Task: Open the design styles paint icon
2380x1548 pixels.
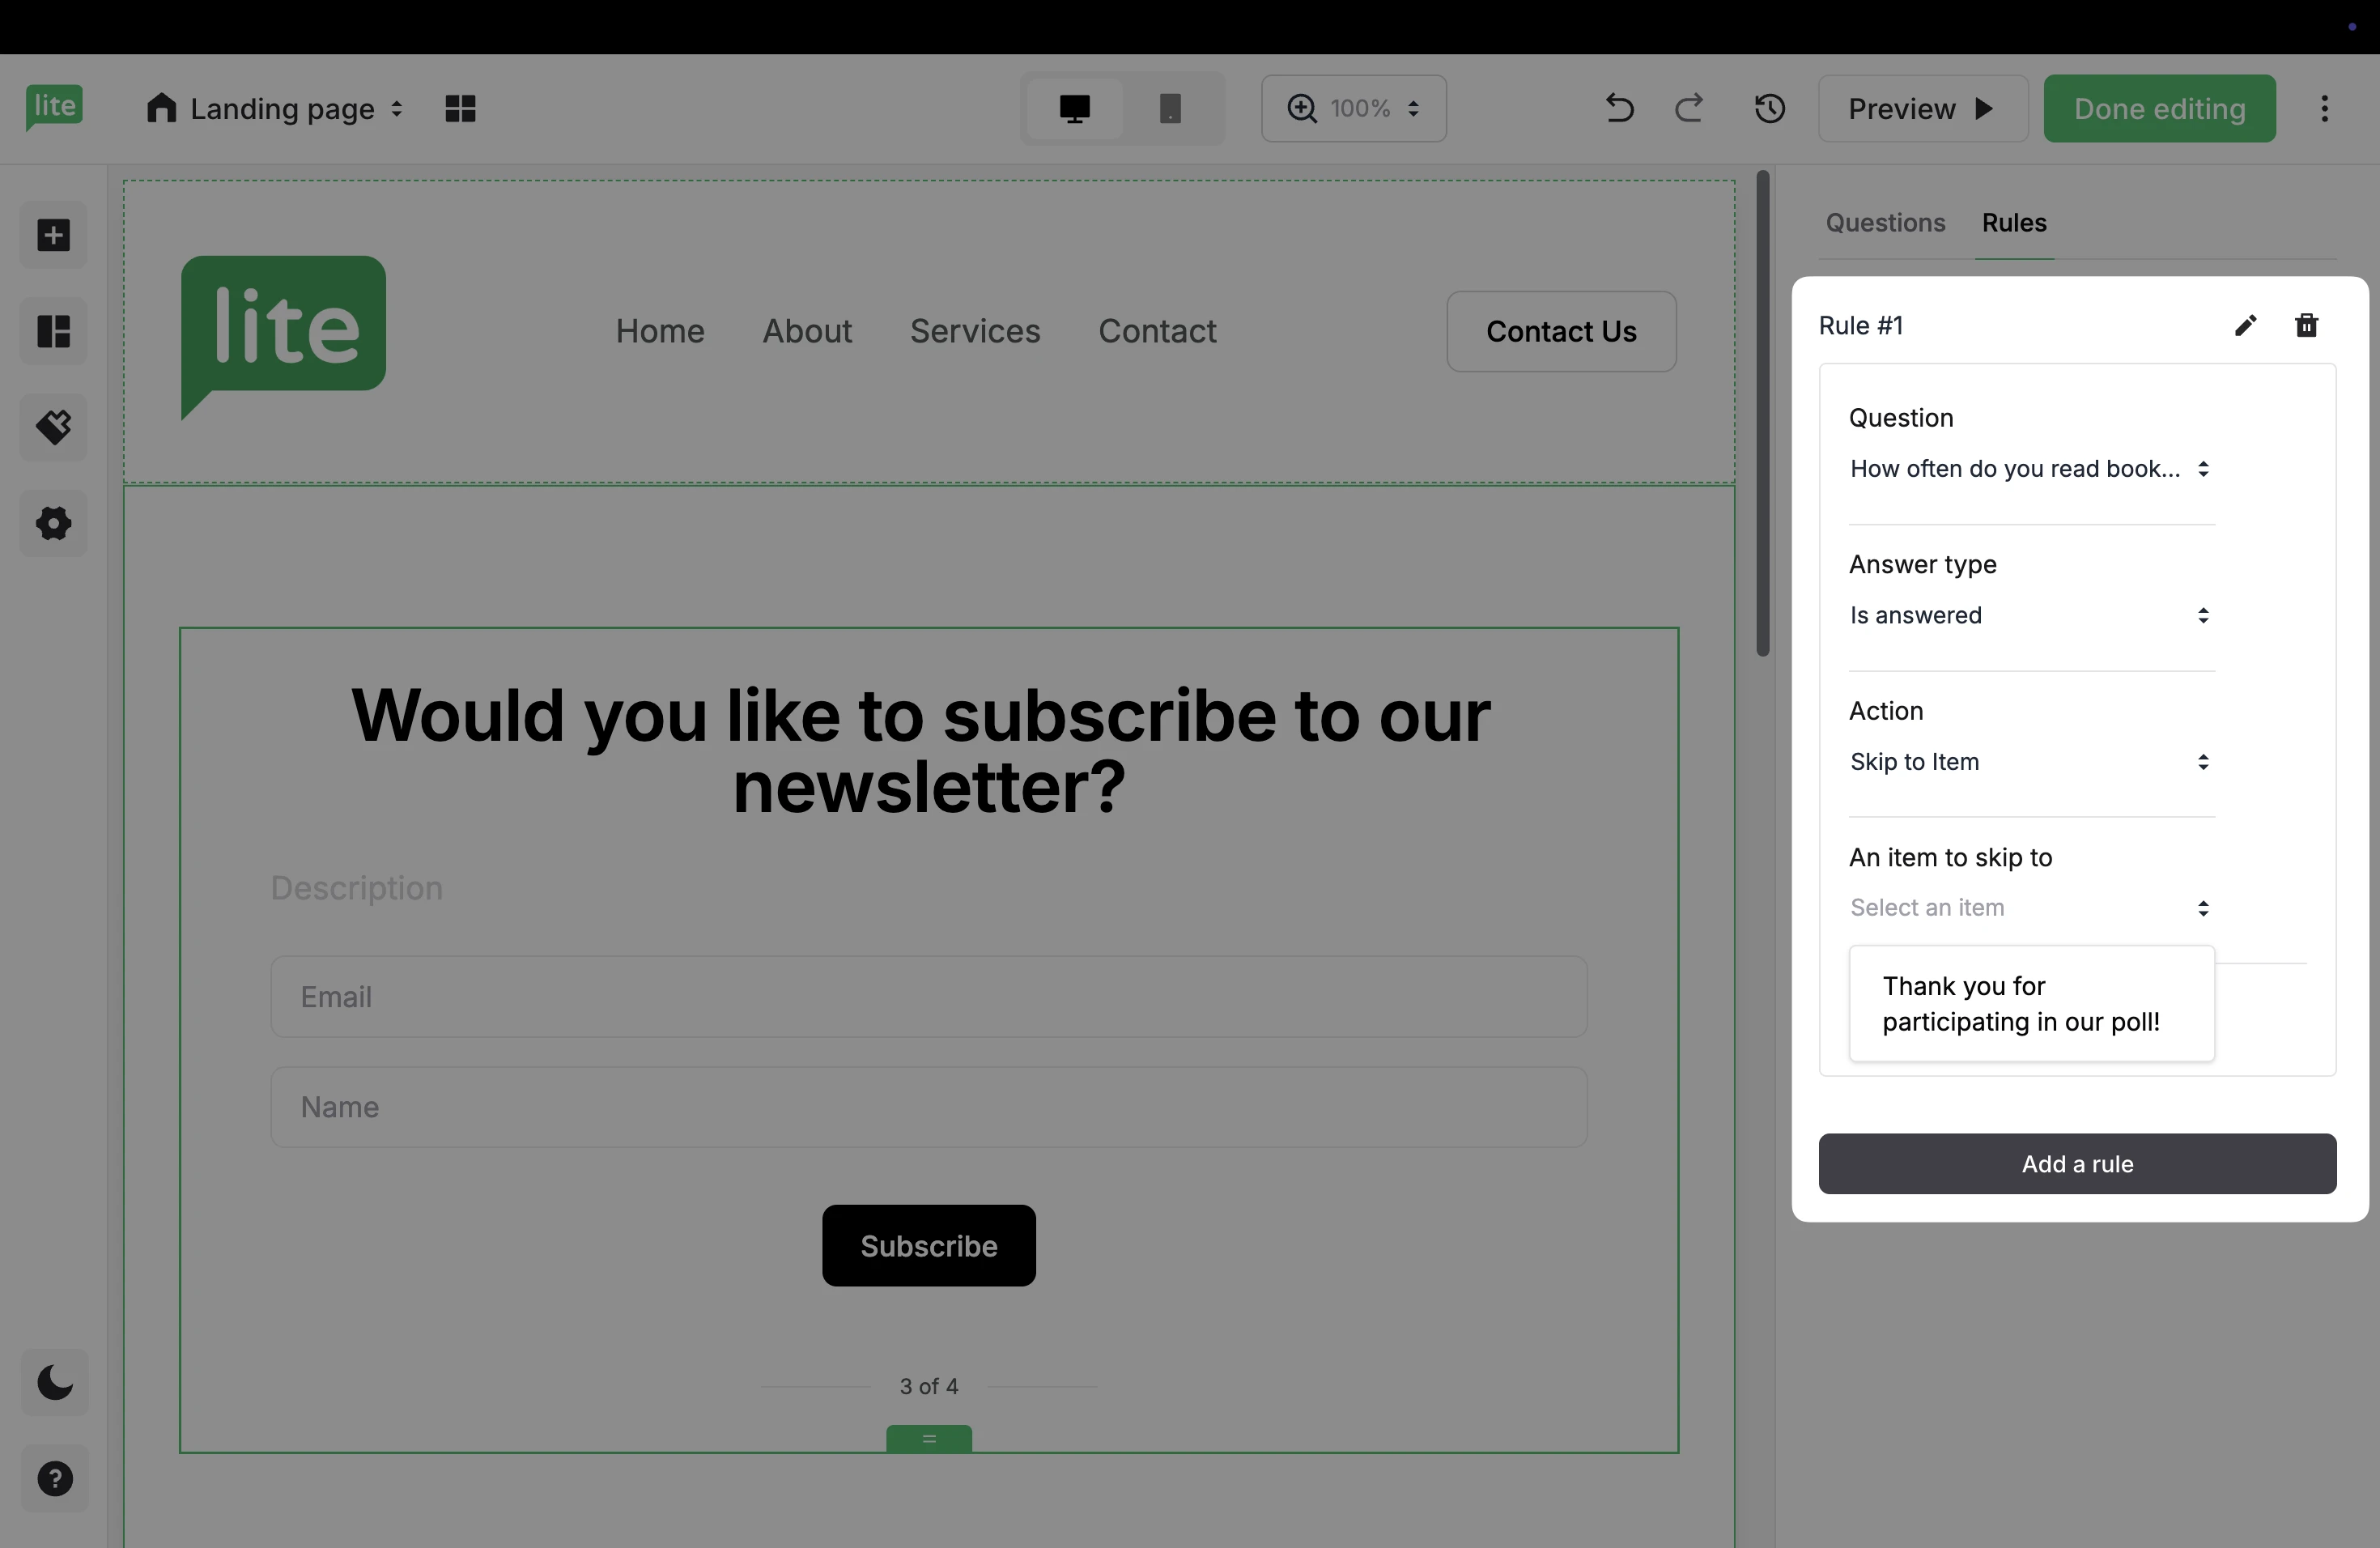Action: click(x=54, y=427)
